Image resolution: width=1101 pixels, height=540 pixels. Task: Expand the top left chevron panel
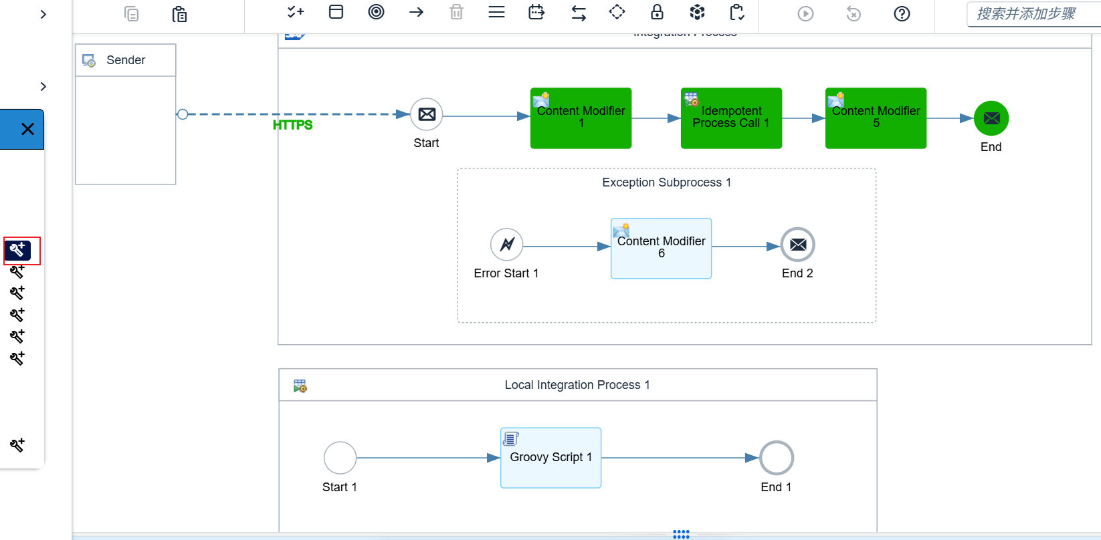[x=43, y=14]
